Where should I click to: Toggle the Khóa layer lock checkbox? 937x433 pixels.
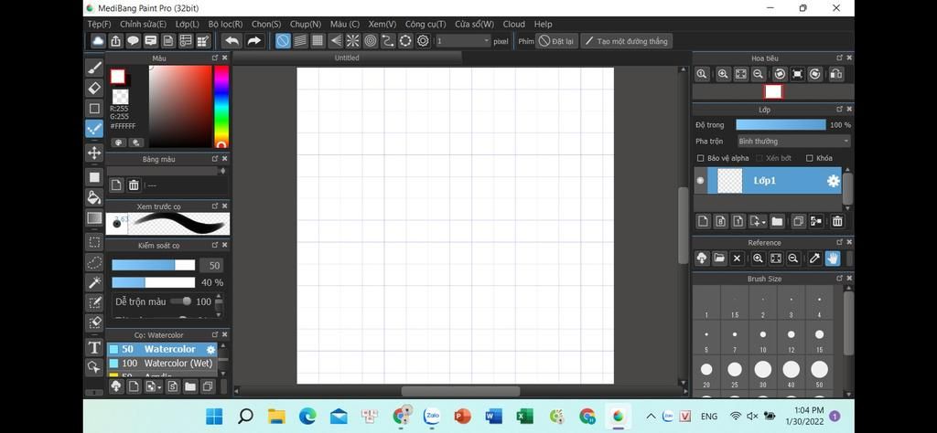tap(809, 158)
